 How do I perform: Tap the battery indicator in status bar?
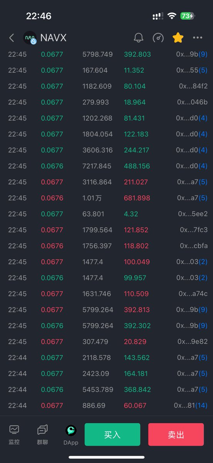[188, 16]
